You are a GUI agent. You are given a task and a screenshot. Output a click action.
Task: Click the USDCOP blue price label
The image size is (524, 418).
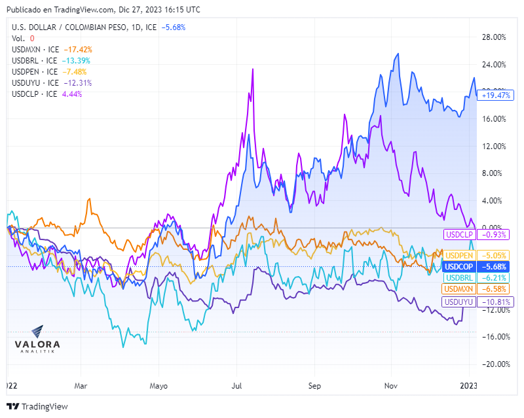tap(459, 266)
